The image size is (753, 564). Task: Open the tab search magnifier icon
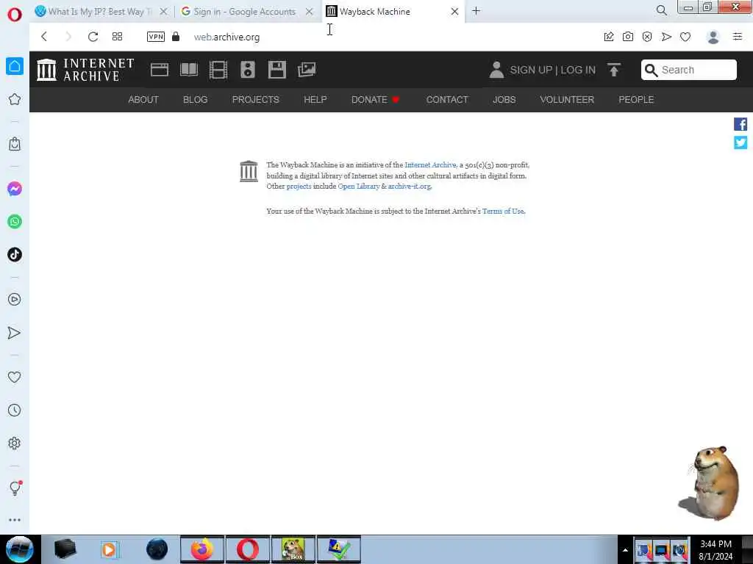pos(661,10)
